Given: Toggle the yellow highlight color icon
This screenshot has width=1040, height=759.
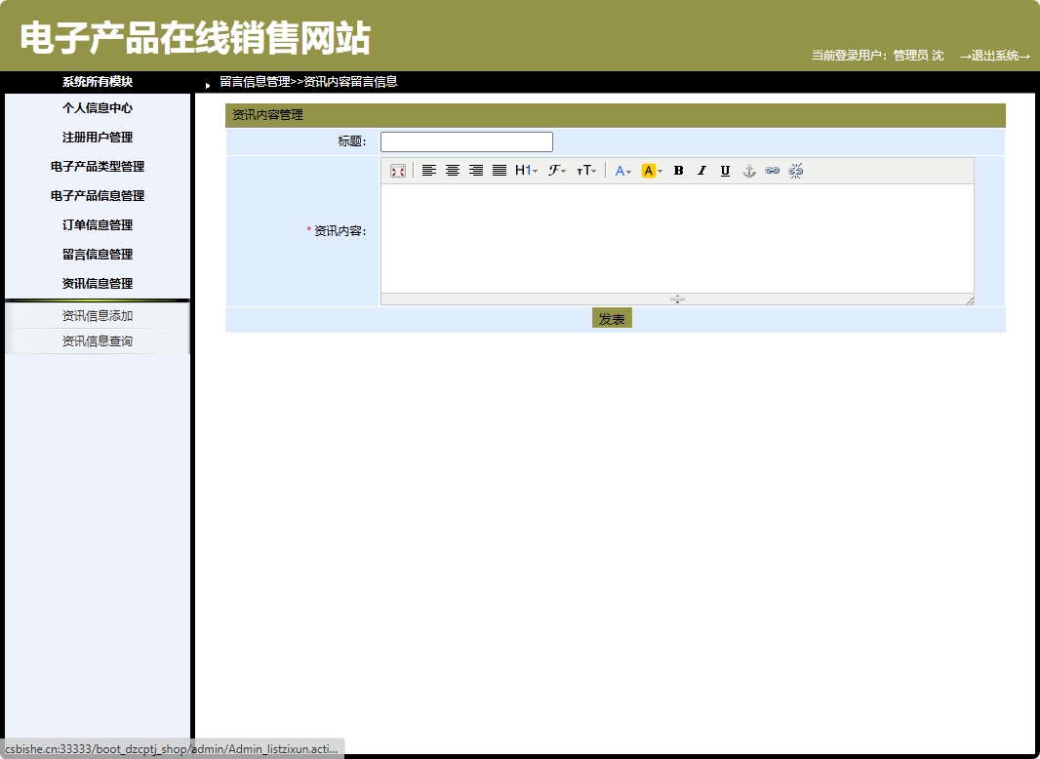Looking at the screenshot, I should click(x=649, y=171).
